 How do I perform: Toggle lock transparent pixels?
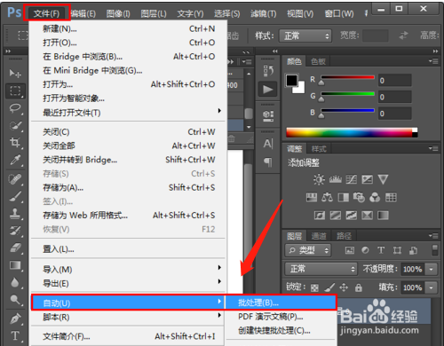click(x=314, y=287)
